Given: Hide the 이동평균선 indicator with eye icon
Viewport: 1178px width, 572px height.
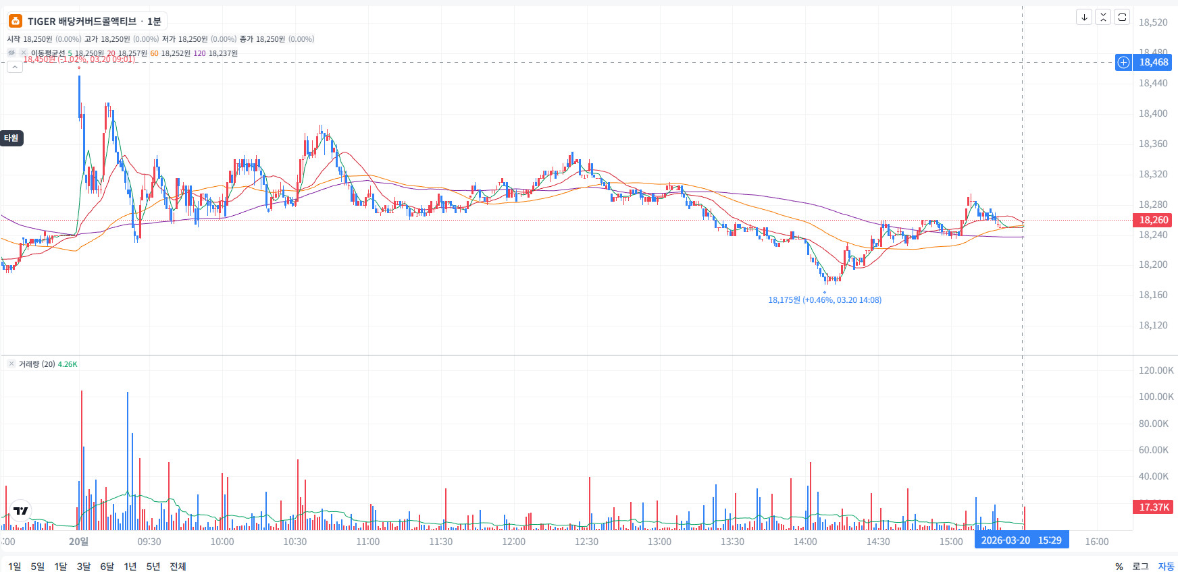Looking at the screenshot, I should click(x=11, y=53).
